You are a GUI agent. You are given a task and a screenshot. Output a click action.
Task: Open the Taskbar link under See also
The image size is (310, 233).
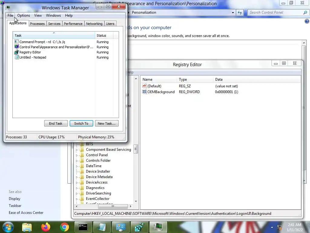point(15,205)
